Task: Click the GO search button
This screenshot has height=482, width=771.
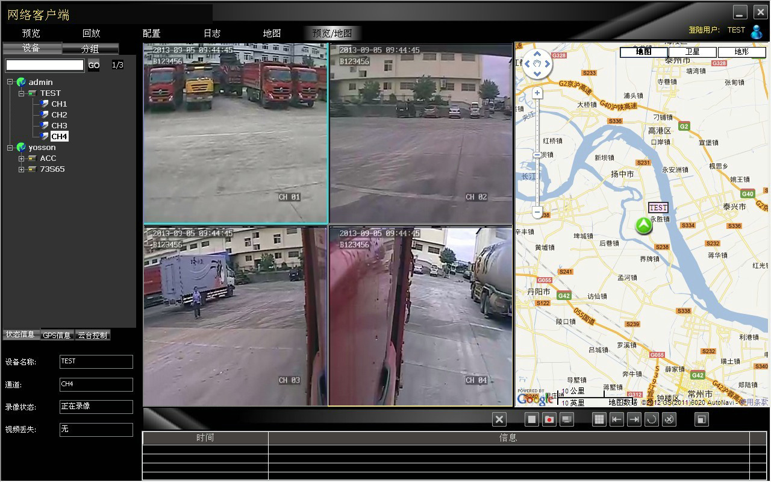Action: [x=94, y=65]
